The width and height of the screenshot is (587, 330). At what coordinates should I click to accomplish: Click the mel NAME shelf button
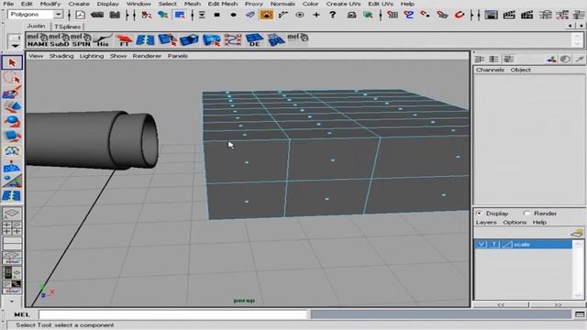click(x=37, y=40)
